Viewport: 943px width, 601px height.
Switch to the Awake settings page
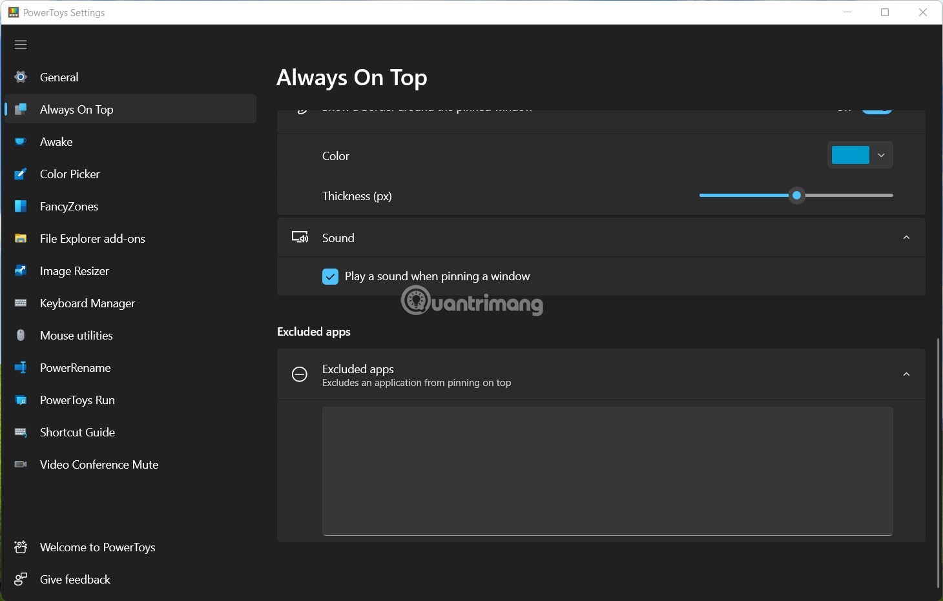pyautogui.click(x=56, y=141)
